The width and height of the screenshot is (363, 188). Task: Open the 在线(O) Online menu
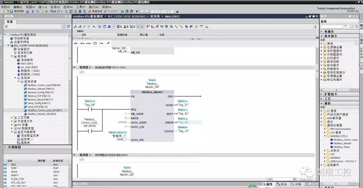55,7
